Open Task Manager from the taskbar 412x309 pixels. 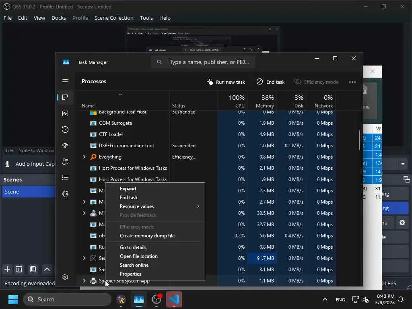point(138,299)
